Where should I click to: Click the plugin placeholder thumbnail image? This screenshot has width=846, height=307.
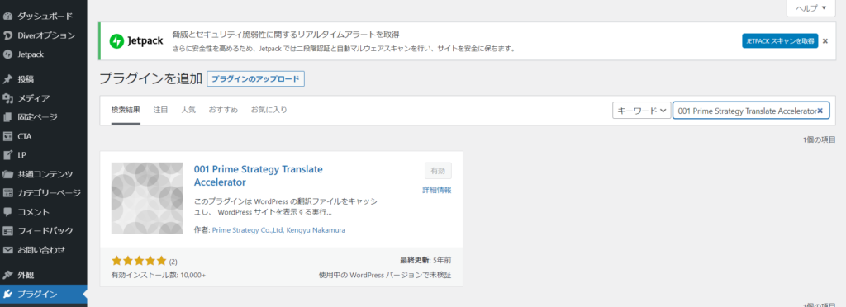click(147, 198)
